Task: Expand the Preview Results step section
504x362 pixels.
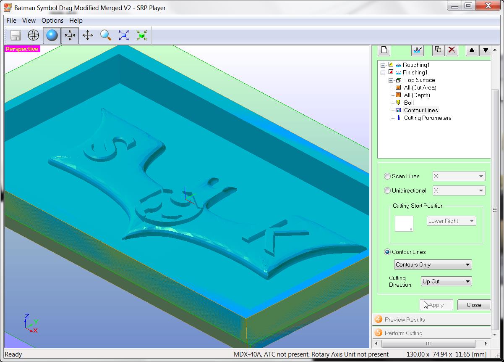Action: click(x=431, y=320)
